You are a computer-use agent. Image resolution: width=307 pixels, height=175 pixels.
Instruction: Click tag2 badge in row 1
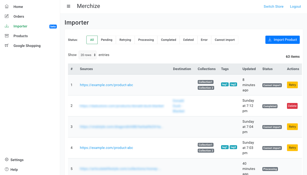tap(233, 84)
